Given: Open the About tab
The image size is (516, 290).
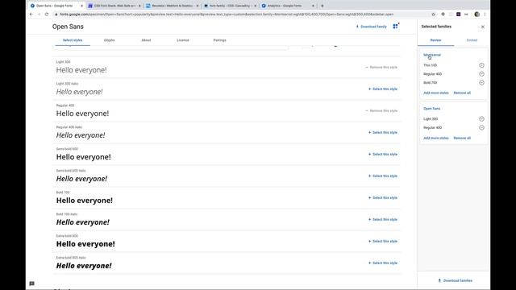Looking at the screenshot, I should point(146,40).
